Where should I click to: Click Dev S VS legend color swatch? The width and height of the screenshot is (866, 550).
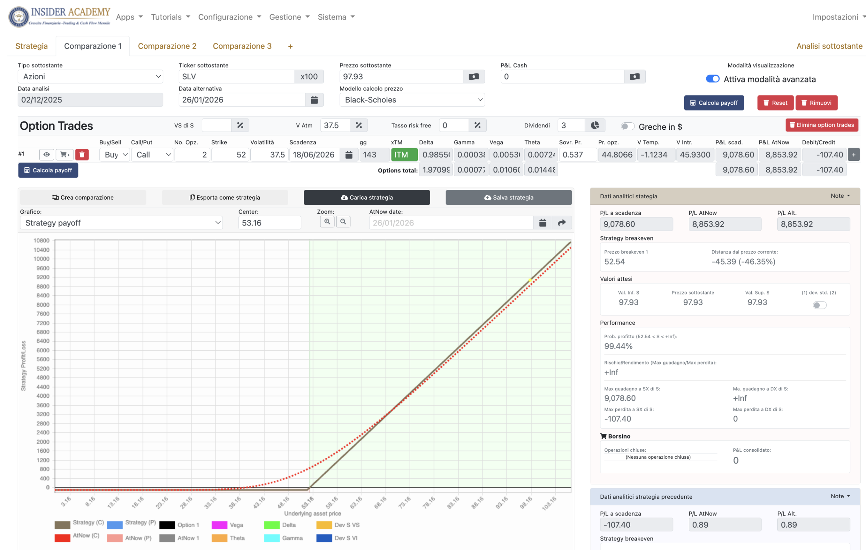pyautogui.click(x=324, y=525)
